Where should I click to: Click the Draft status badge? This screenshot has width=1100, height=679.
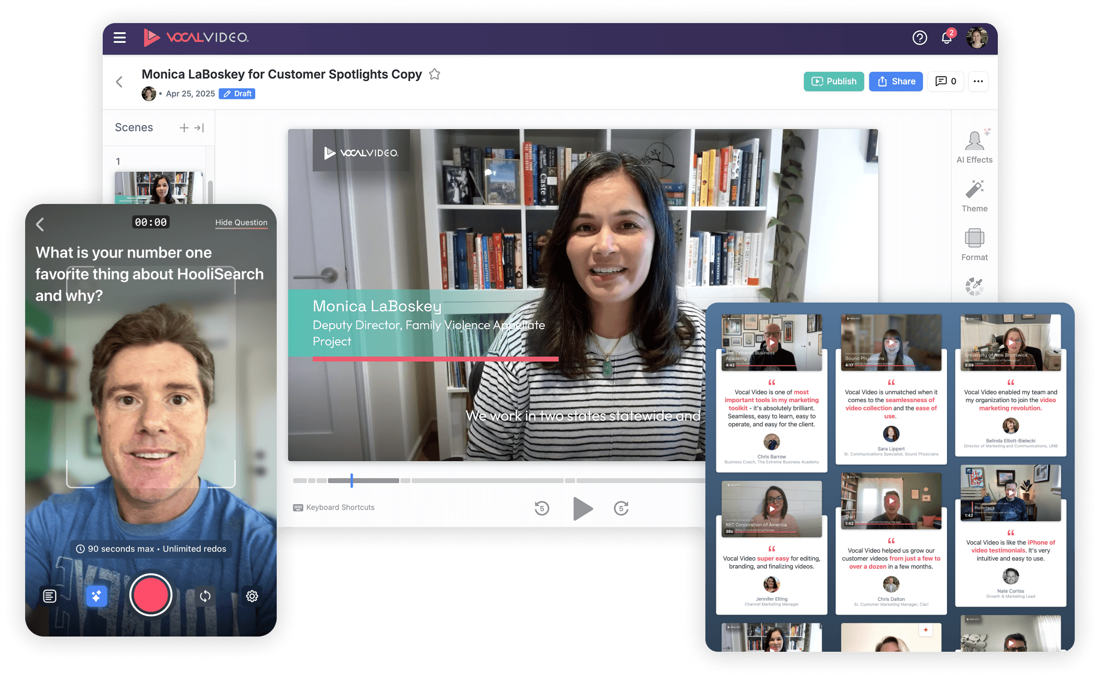coord(237,94)
